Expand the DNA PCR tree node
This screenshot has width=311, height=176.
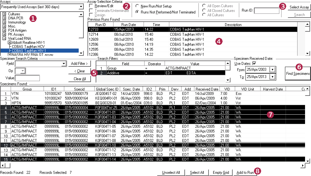[4, 18]
